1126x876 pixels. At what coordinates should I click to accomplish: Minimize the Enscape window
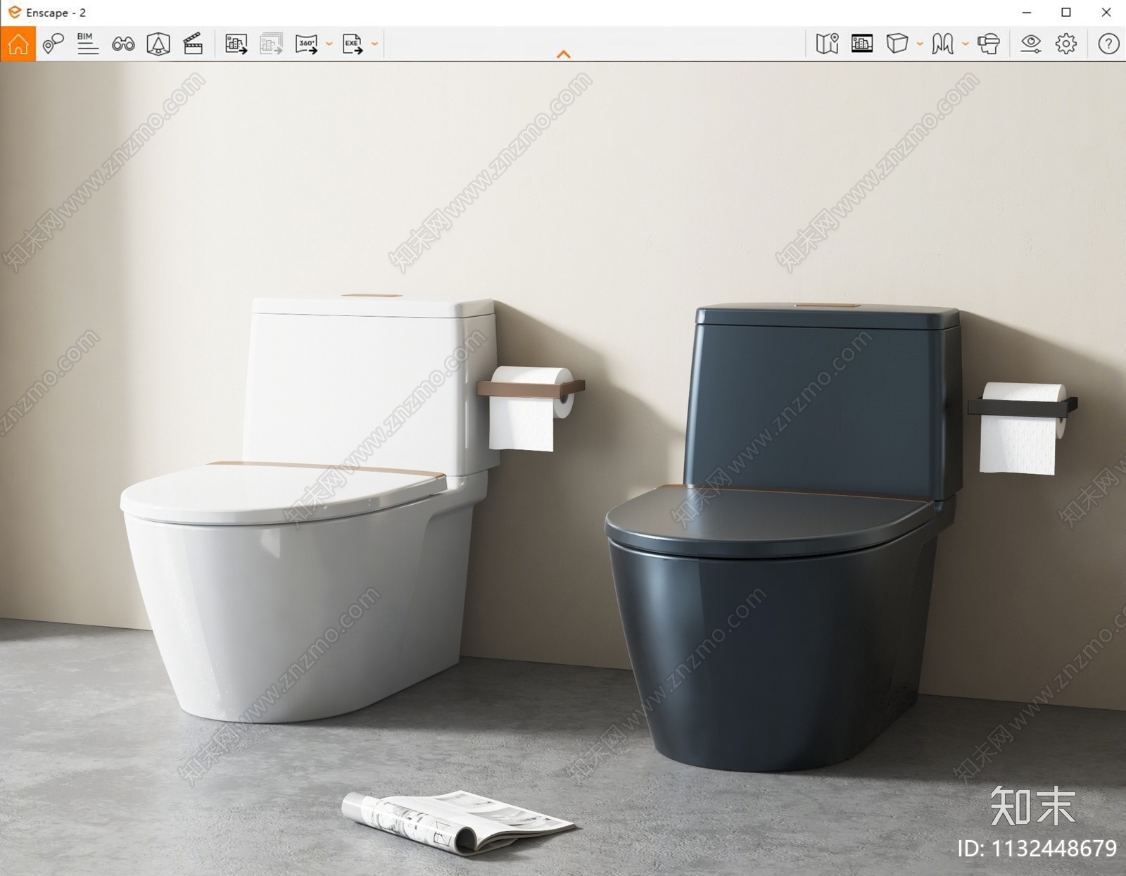coord(1027,13)
